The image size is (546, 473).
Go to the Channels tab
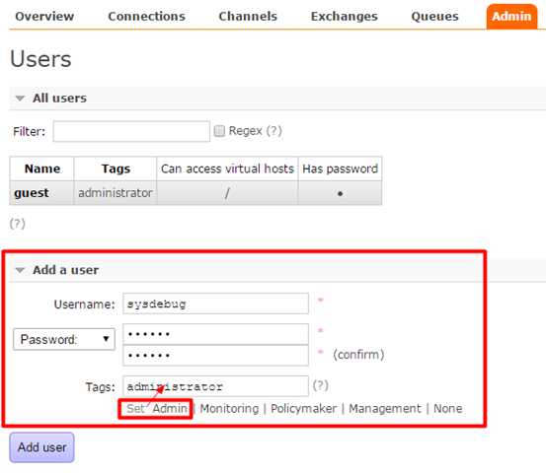(x=248, y=17)
